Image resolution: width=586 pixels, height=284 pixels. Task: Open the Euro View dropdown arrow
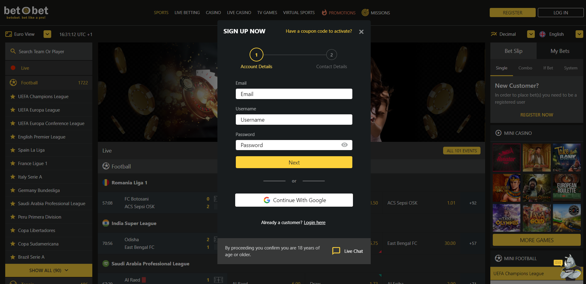tap(47, 34)
